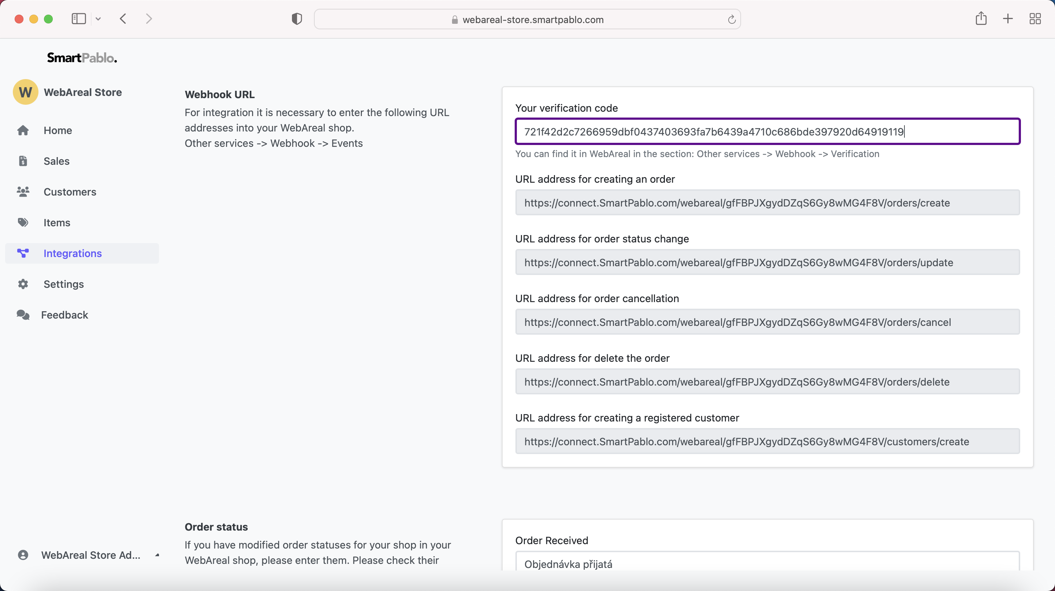Click the orders/create URL field
1055x591 pixels.
click(767, 202)
